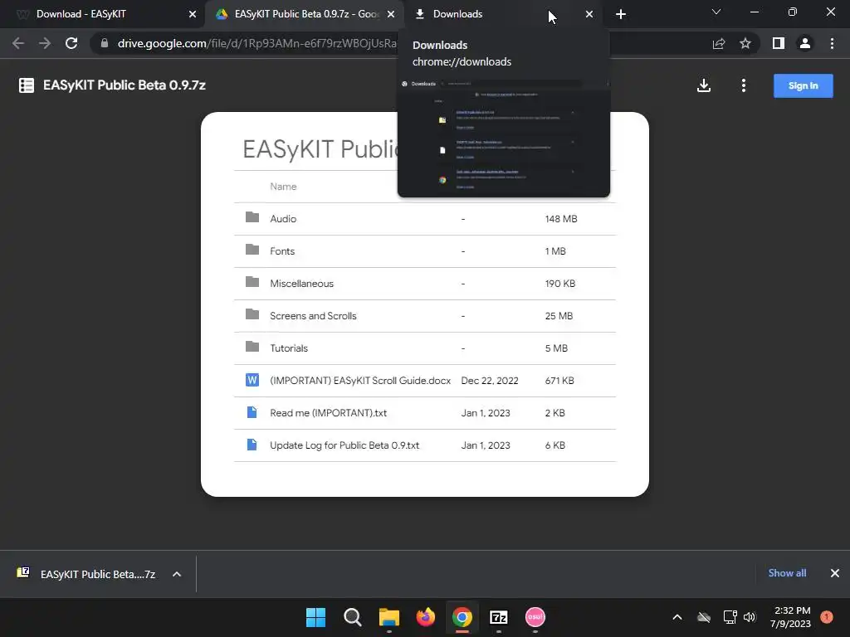Screen dimensions: 850x637
Task: Open volume control tray icon
Action: click(x=750, y=617)
